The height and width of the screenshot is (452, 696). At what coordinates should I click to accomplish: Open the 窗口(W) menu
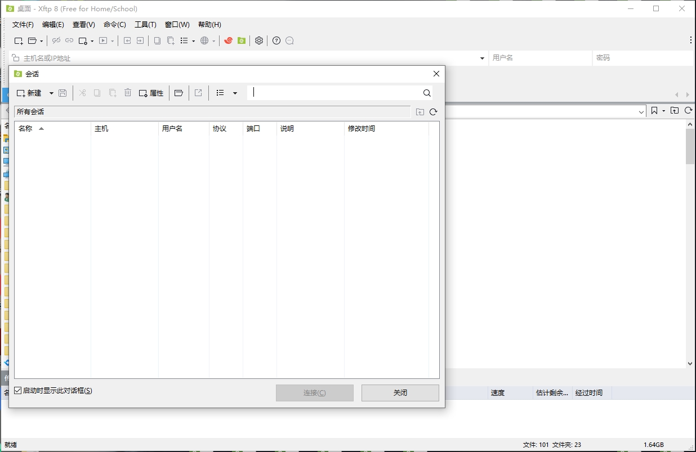click(x=177, y=24)
